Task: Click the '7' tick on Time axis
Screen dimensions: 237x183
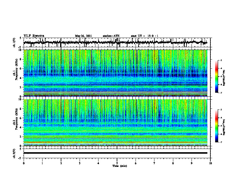Action: 154,163
